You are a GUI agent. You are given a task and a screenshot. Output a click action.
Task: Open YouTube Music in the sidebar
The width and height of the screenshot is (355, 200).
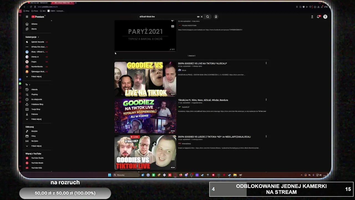pos(37,163)
